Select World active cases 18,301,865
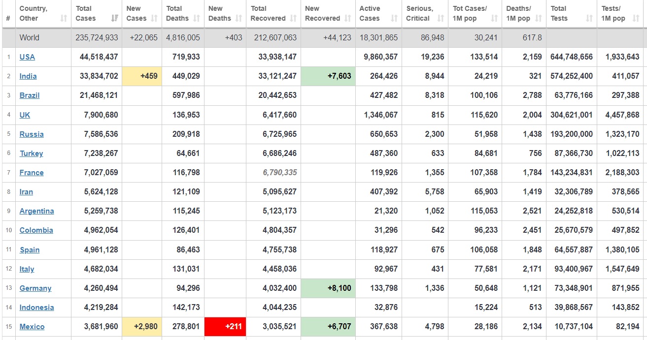The height and width of the screenshot is (340, 647). 379,37
